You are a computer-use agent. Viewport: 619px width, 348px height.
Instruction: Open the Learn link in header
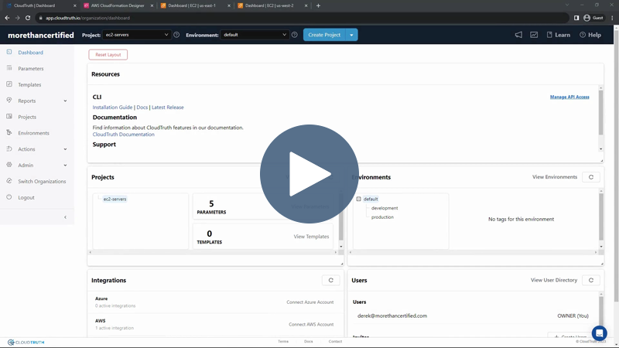[558, 35]
